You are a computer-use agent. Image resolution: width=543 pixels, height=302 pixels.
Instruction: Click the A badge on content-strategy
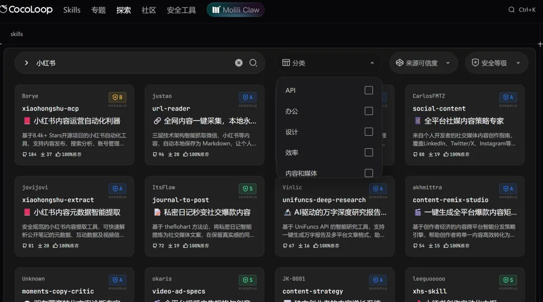[378, 280]
